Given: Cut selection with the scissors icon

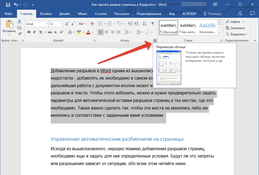Looking at the screenshot, I should (x=19, y=22).
